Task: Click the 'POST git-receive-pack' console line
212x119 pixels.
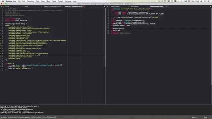Action: click(14, 108)
